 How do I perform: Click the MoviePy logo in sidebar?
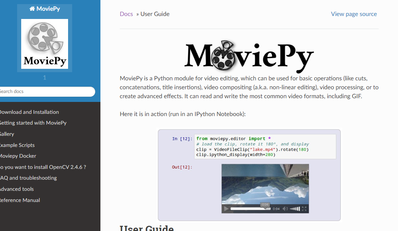(45, 44)
